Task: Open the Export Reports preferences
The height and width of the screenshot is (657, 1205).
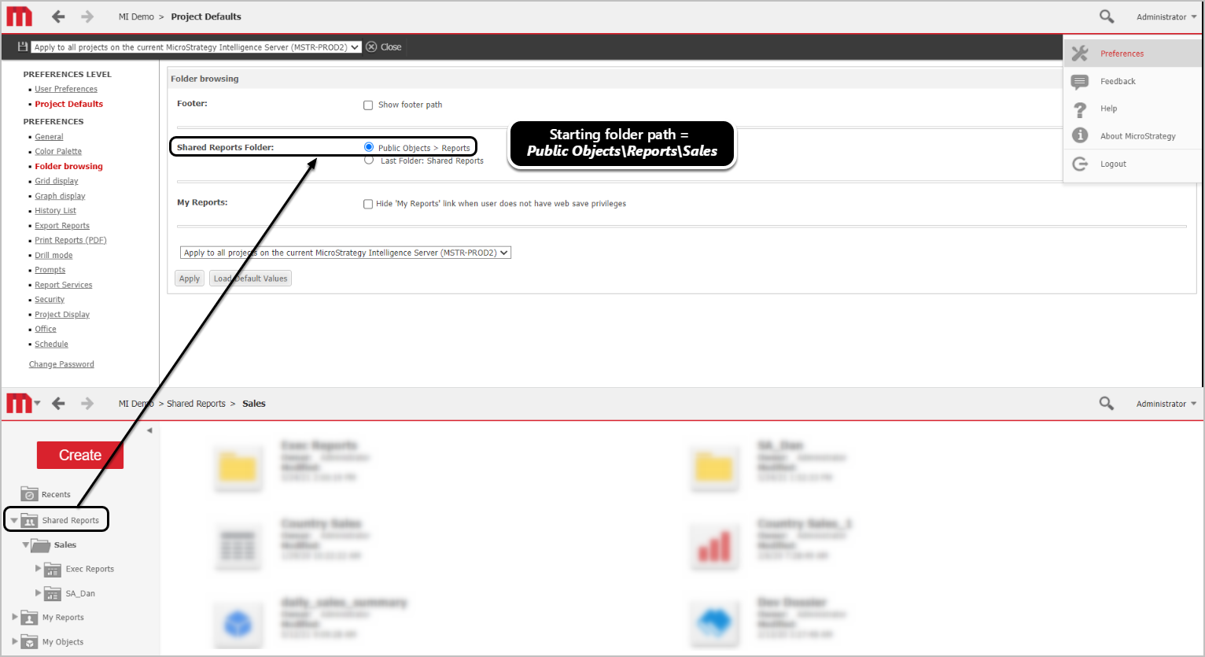Action: coord(62,226)
